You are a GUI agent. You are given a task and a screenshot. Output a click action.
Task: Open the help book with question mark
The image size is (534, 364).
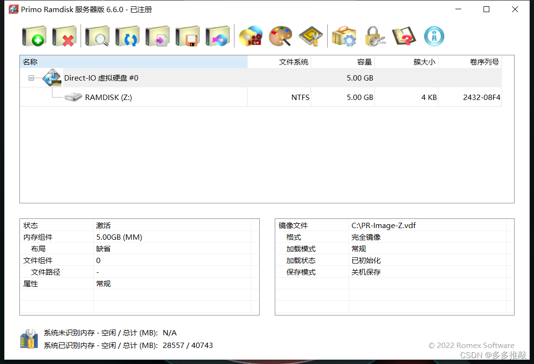click(x=404, y=35)
